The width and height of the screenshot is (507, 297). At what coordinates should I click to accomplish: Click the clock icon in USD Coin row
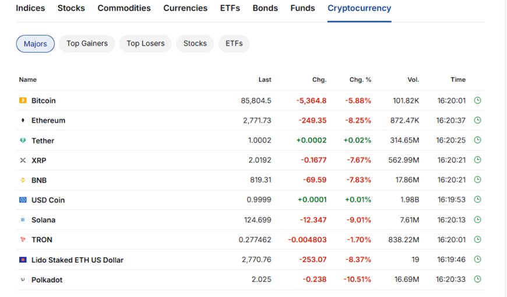click(478, 199)
